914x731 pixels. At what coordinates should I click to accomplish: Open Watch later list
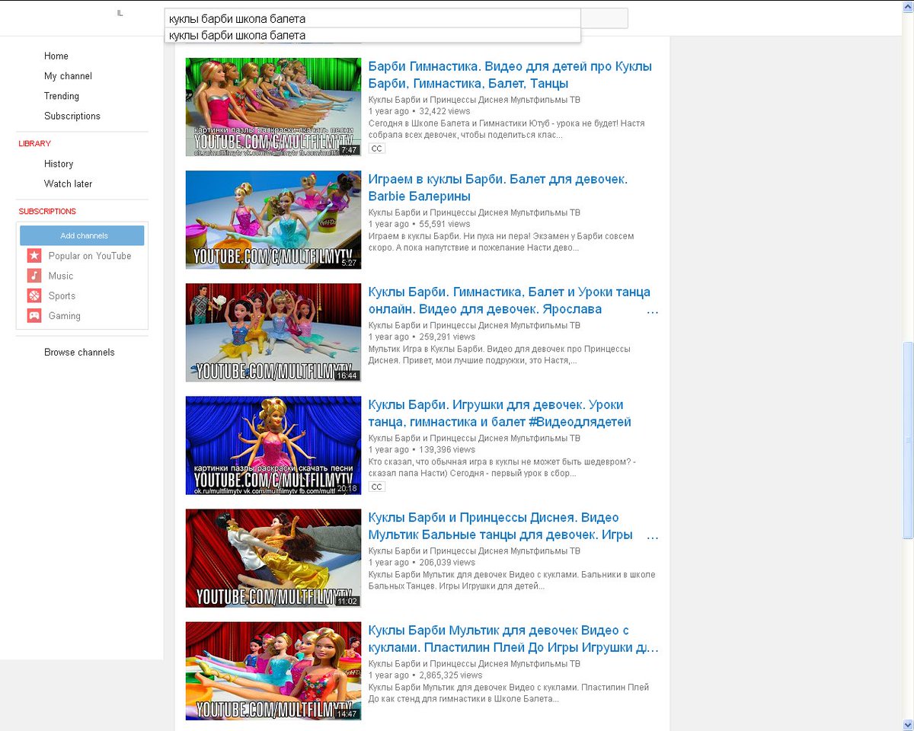[x=68, y=184]
